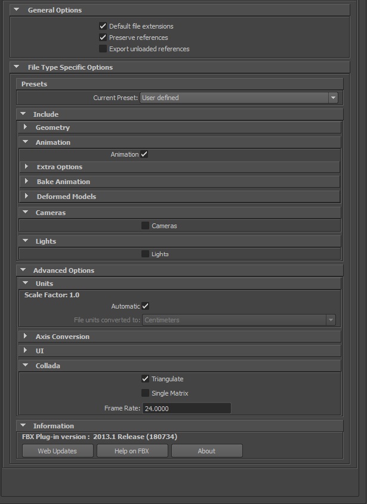Collapse the General Options section
367x504 pixels.
(x=17, y=10)
